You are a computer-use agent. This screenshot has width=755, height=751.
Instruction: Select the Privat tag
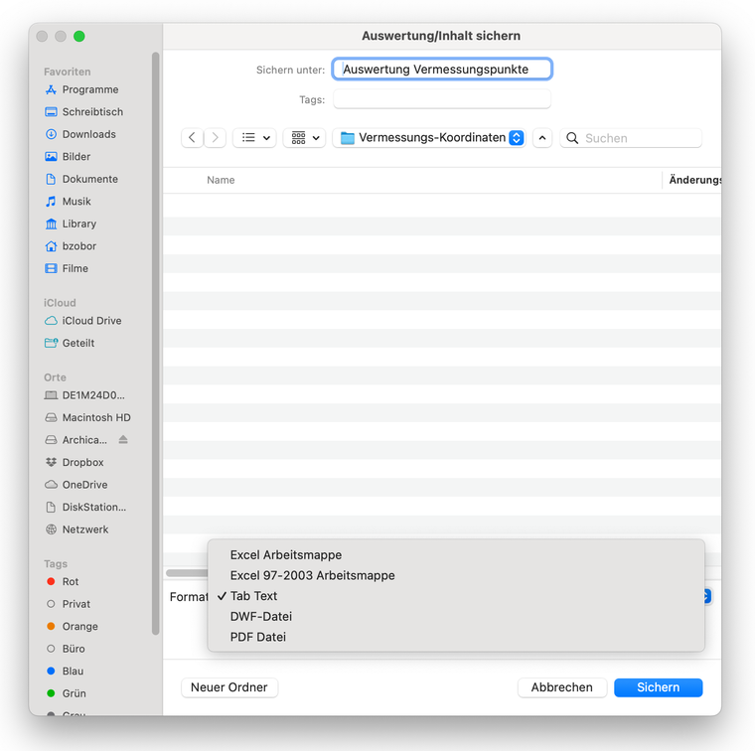68,604
